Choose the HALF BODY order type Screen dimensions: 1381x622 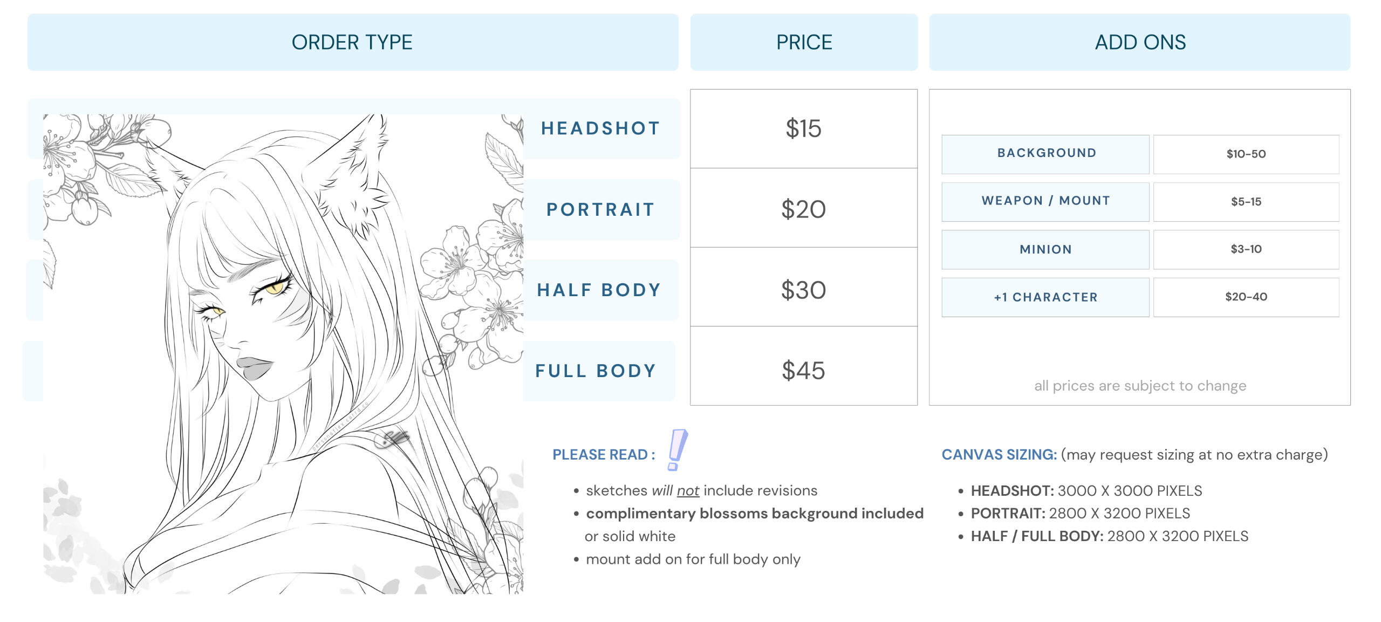[x=599, y=290]
